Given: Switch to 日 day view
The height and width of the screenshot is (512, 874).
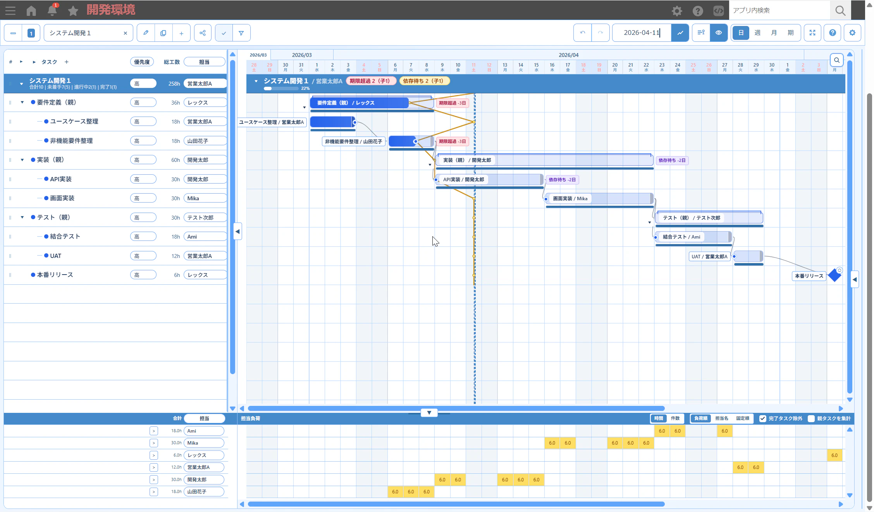Looking at the screenshot, I should click(x=741, y=33).
